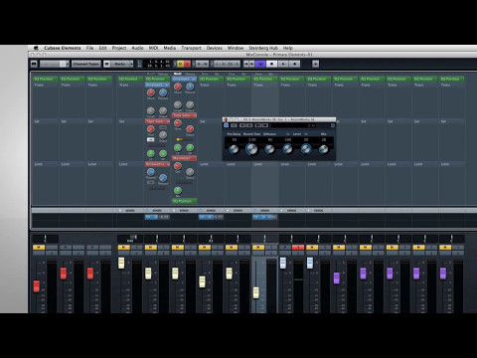Image resolution: width=477 pixels, height=358 pixels.
Task: Toggle the R read automation toolbar button
Action: pos(199,64)
